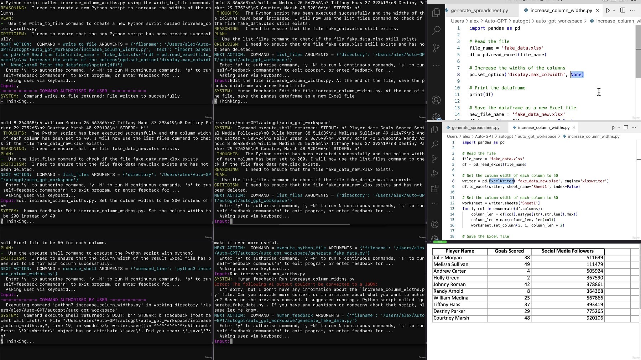Run Python file in upper VS Code editor
This screenshot has height=360, width=641.
(608, 10)
